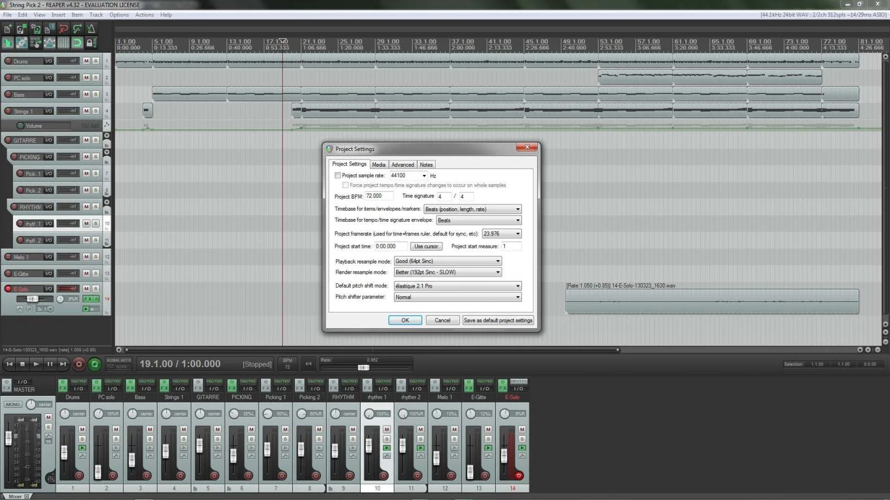Screen dimensions: 890x500
Task: Toggle the grid lines toolbar icon
Action: [x=63, y=43]
